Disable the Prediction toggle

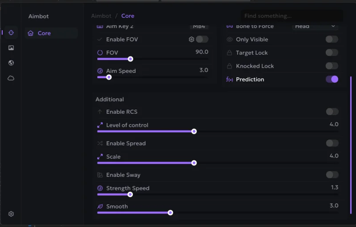tap(332, 80)
